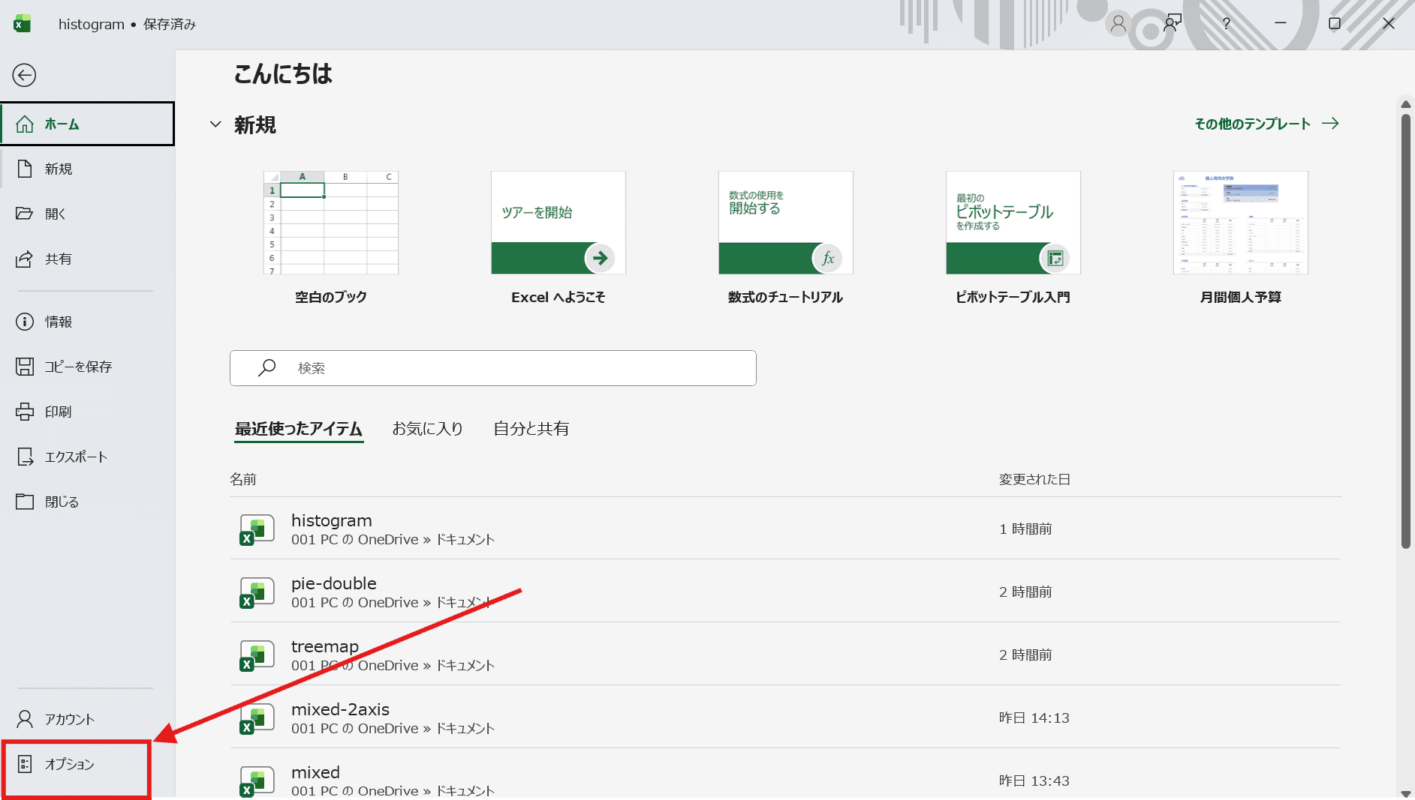Click the scroll down arrow on scrollbar
The image size is (1415, 800).
tap(1405, 793)
